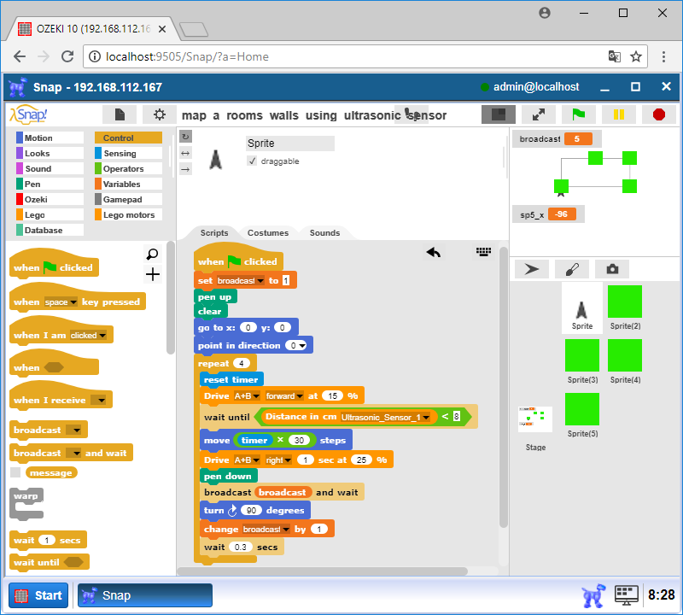
Task: Open the Motion block category
Action: [x=50, y=138]
